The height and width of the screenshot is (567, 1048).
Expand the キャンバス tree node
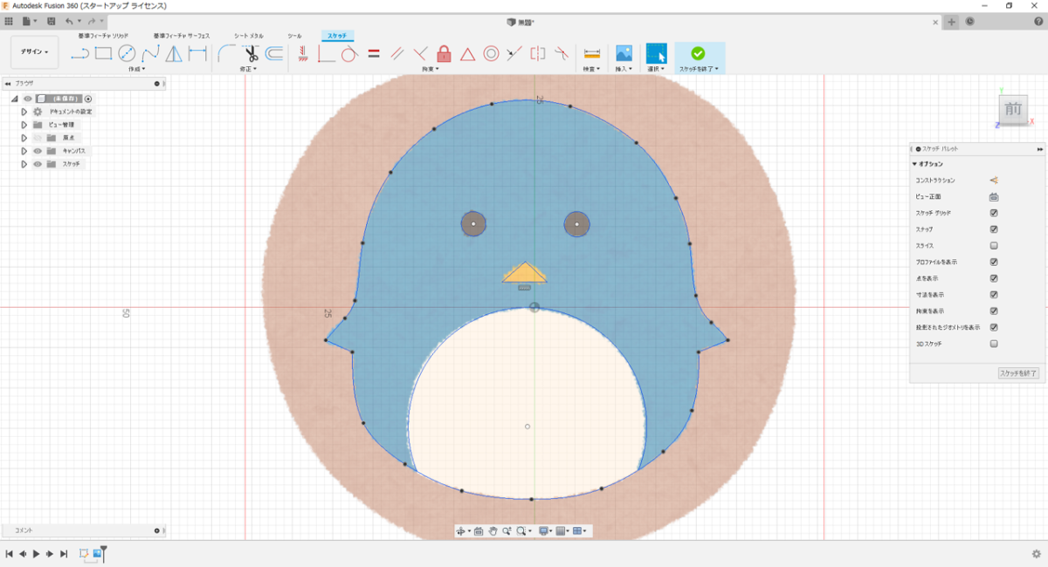[24, 151]
